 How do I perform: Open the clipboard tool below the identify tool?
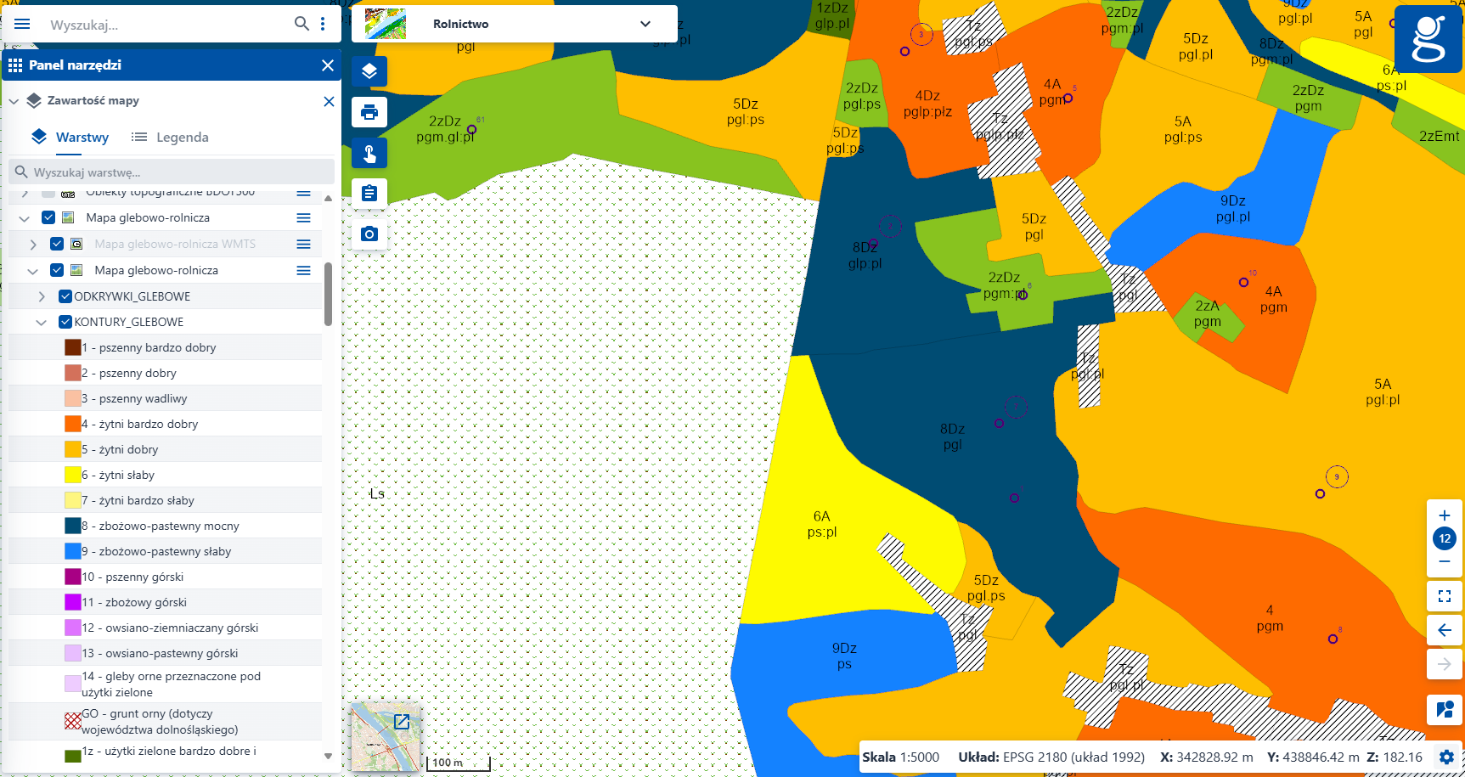point(369,193)
